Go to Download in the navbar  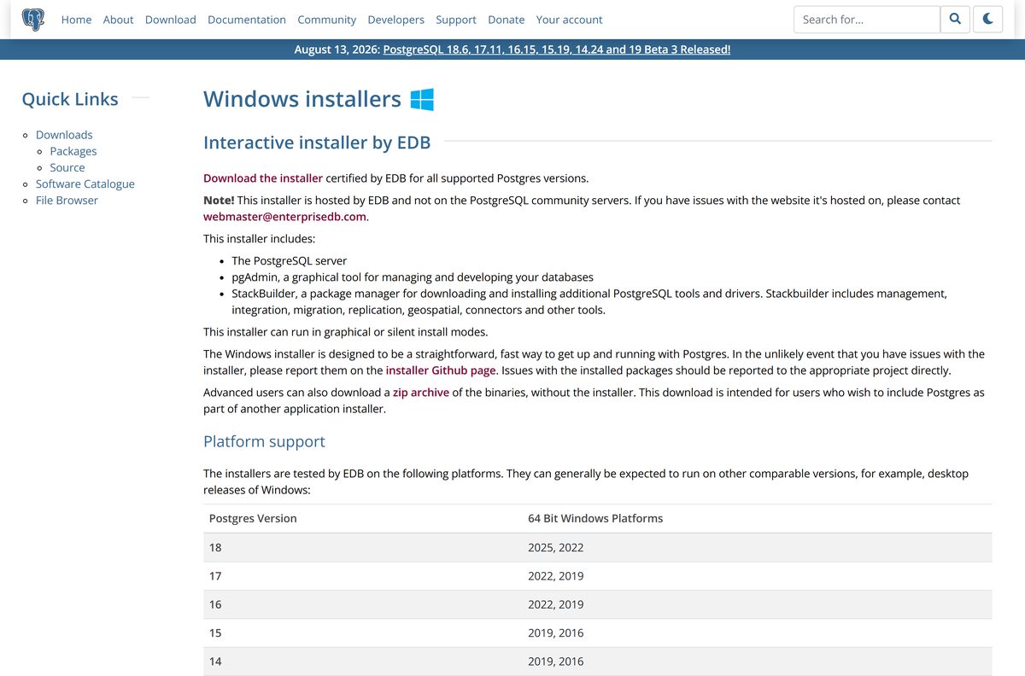click(x=170, y=20)
